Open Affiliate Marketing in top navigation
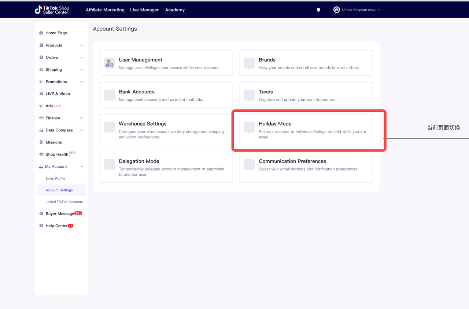Screen dimensions: 469x309 pos(105,10)
